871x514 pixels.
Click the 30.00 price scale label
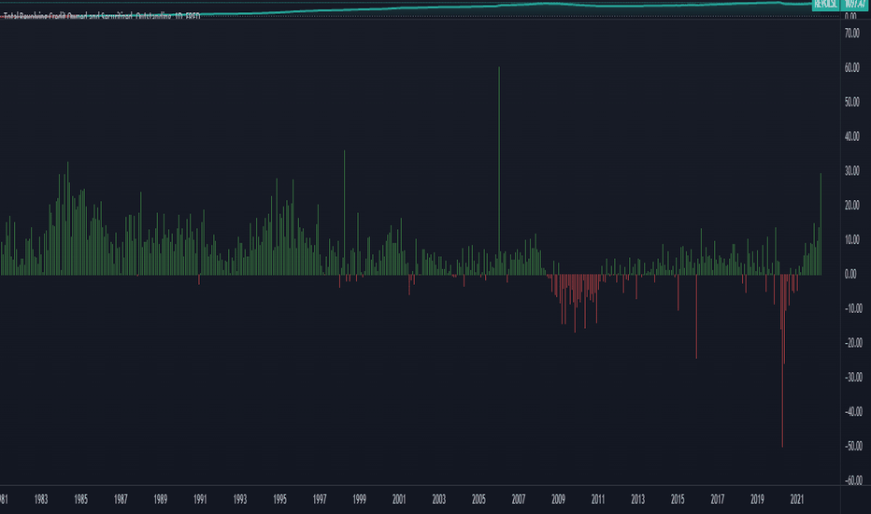852,171
